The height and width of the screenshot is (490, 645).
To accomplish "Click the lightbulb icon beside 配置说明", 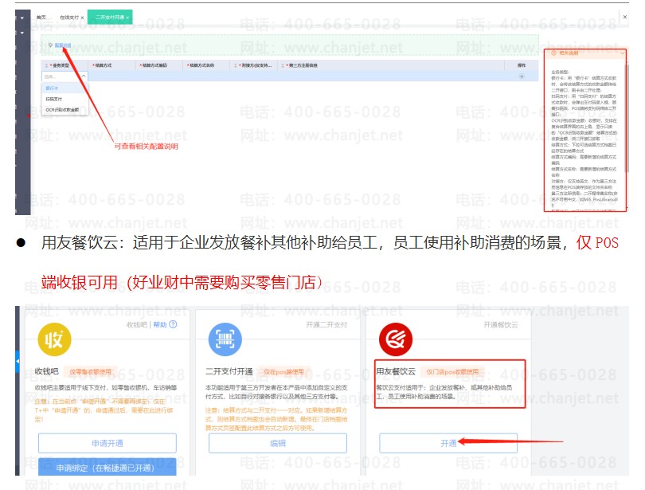I will pyautogui.click(x=51, y=45).
